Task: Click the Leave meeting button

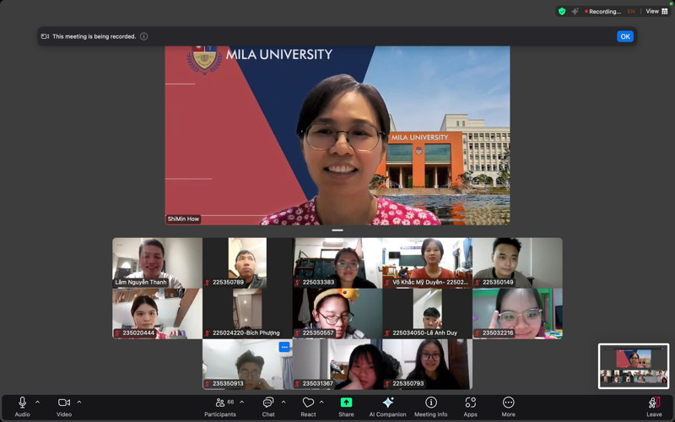Action: click(654, 407)
